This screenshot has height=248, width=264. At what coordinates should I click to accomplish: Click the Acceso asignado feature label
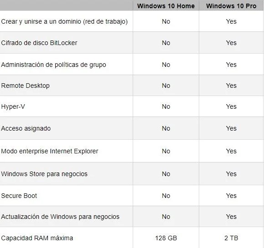[x=26, y=128]
